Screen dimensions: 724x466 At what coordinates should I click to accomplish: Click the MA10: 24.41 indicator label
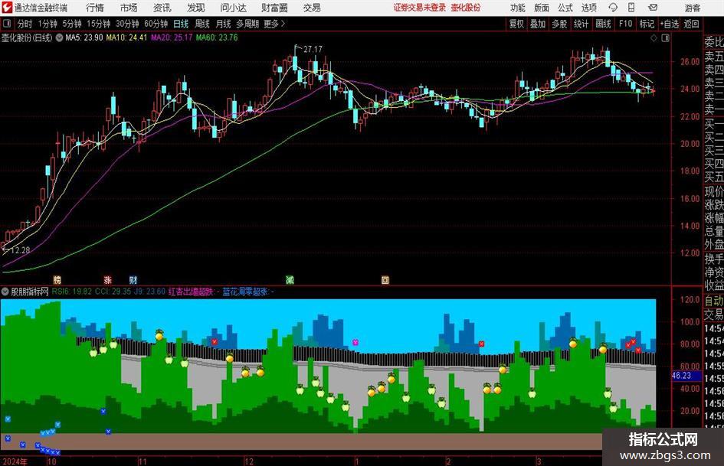126,37
